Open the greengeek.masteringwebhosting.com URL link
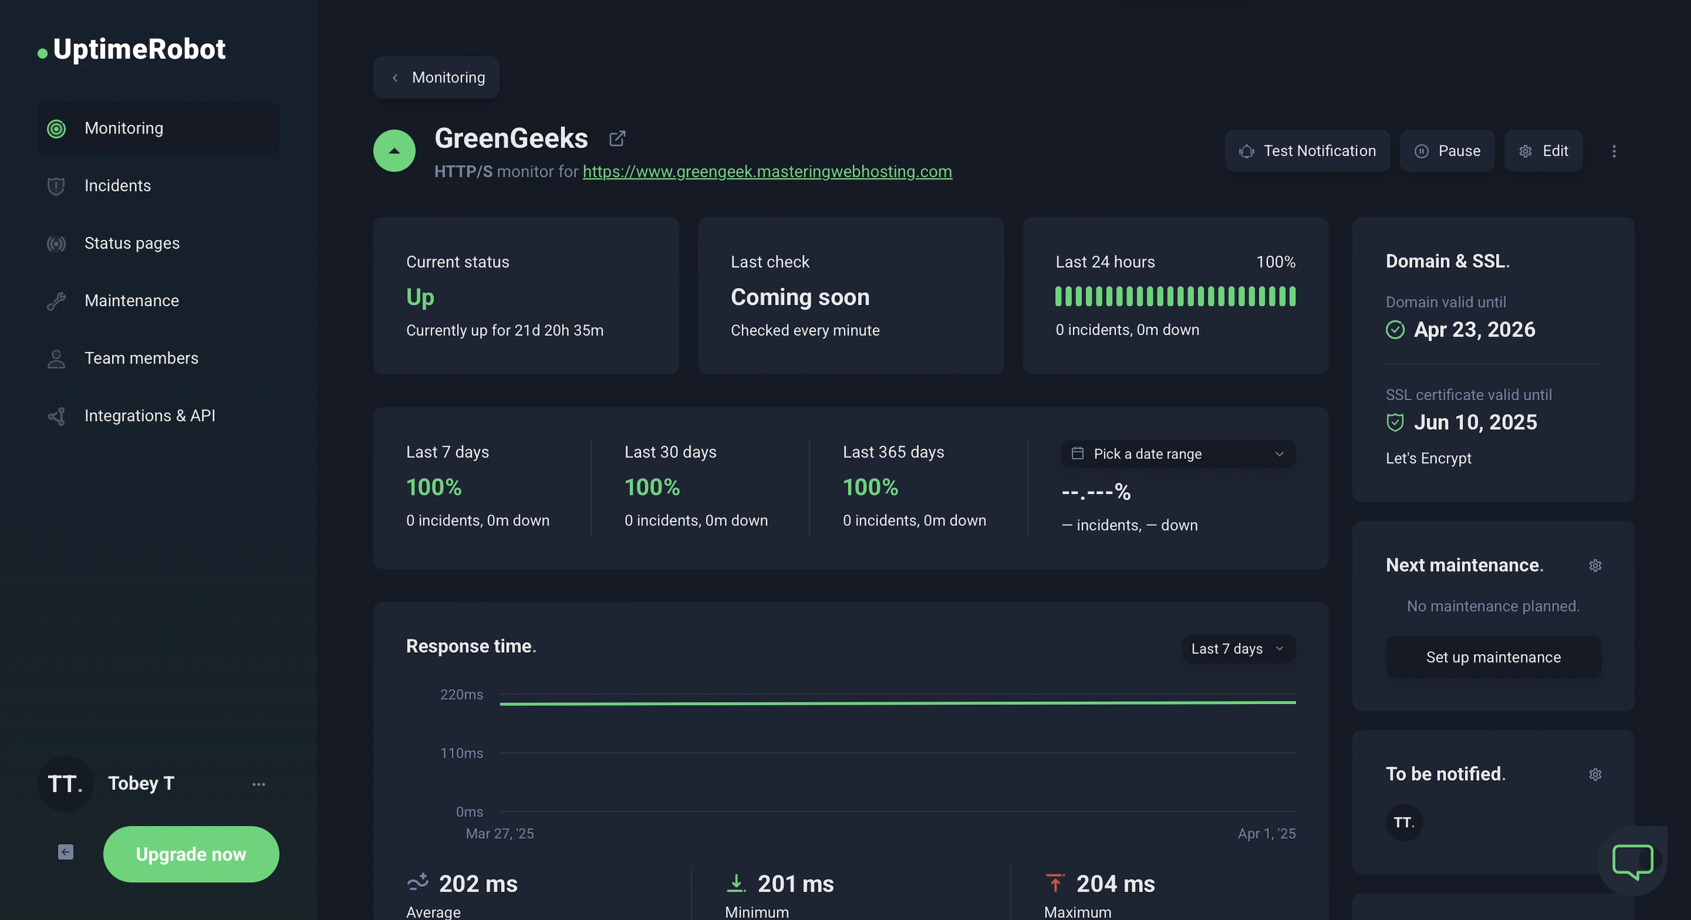 click(x=766, y=172)
